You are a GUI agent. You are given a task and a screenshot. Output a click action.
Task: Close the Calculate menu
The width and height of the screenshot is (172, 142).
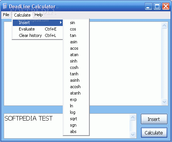pyautogui.click(x=22, y=15)
